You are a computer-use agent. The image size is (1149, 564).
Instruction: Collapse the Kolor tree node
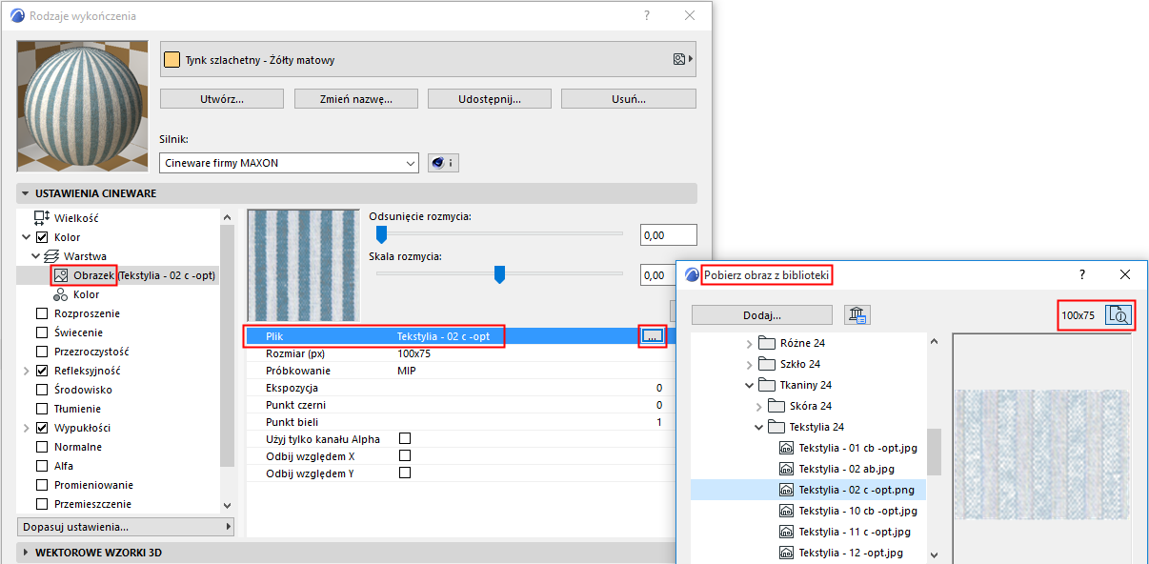click(26, 237)
